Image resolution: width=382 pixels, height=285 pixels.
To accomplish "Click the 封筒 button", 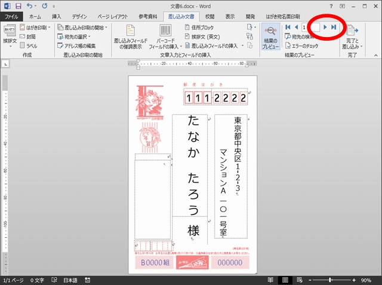I will tap(28, 36).
